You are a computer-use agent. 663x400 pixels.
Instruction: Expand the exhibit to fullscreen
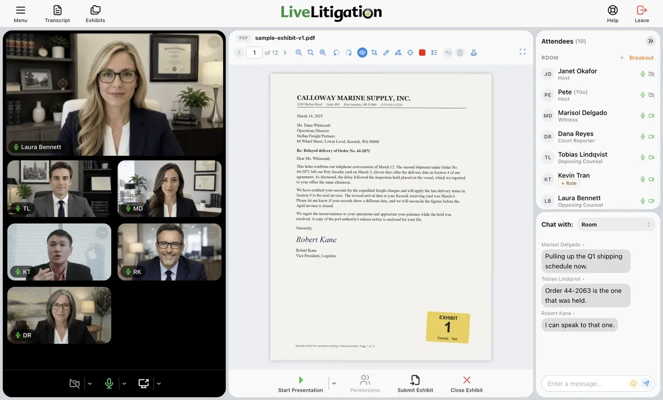pyautogui.click(x=522, y=52)
